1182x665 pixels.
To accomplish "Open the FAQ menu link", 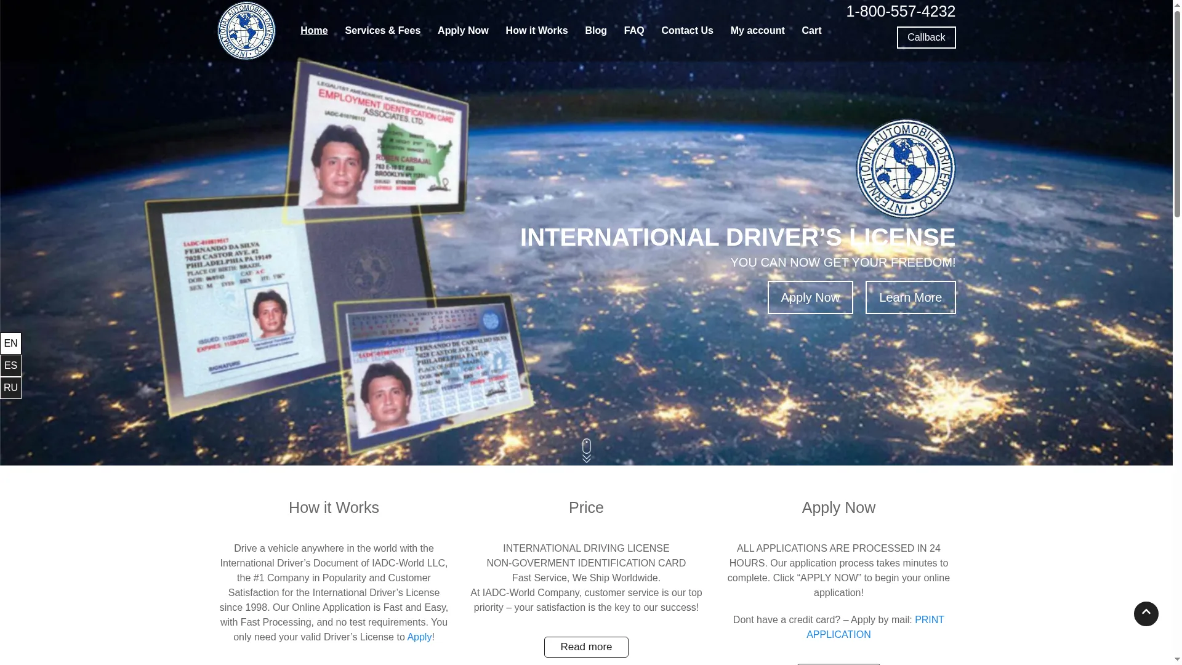I will click(x=634, y=31).
